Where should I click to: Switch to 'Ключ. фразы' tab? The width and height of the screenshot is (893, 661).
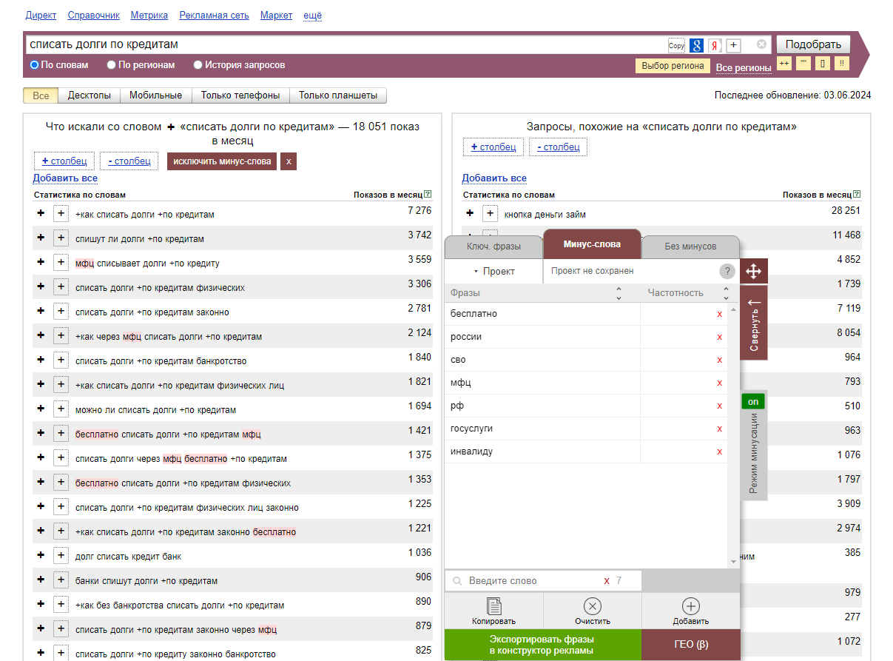coord(493,246)
